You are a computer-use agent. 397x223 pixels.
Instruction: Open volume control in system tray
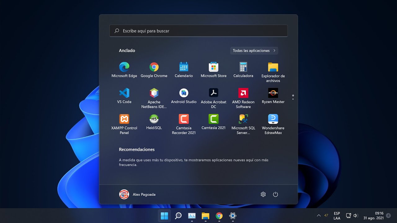(355, 216)
